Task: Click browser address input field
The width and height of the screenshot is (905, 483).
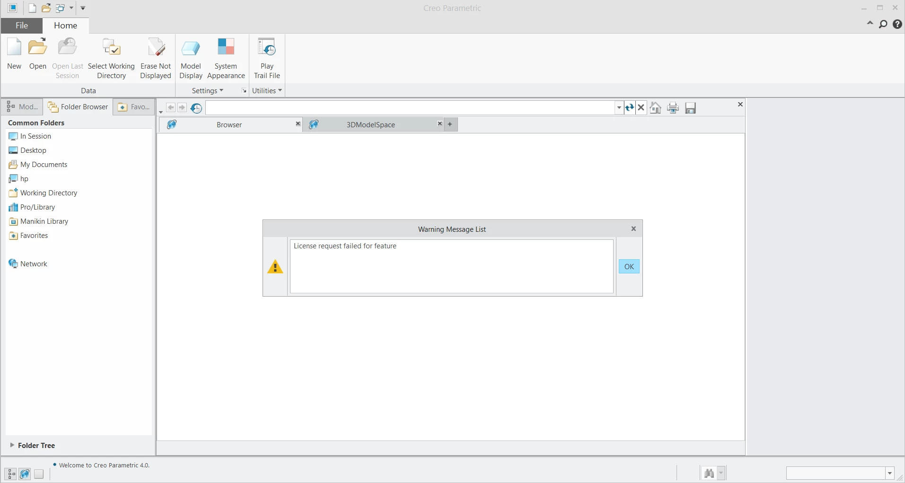Action: [x=410, y=108]
